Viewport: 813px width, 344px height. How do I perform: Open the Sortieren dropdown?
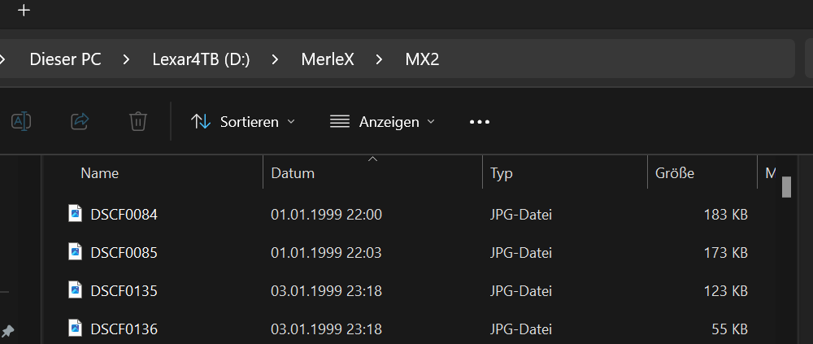coord(243,122)
